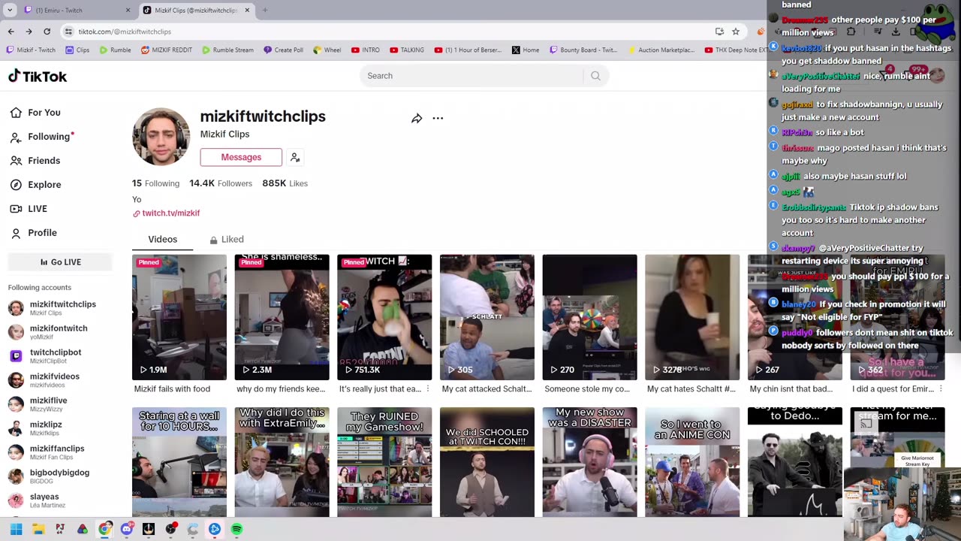Go to Following in the sidebar
This screenshot has width=961, height=541.
(x=41, y=137)
